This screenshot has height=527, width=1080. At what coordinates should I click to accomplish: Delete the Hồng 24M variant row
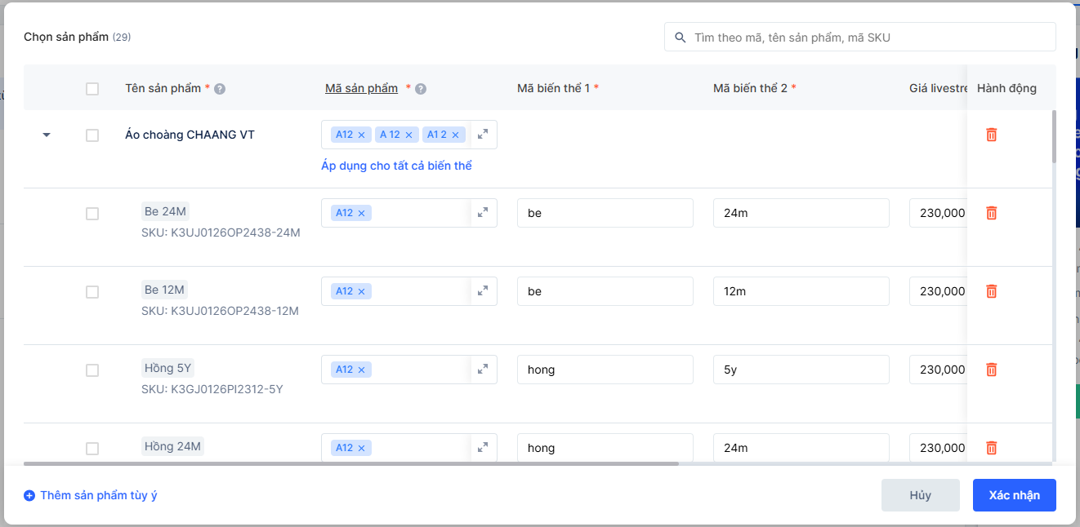[x=991, y=448]
